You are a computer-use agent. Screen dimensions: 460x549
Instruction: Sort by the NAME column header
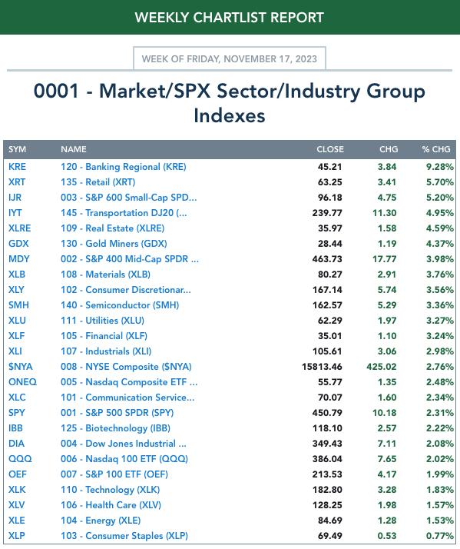74,149
